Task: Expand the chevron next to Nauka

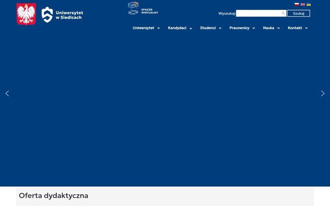Action: click(279, 28)
